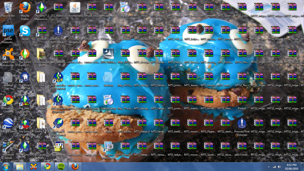304x171 pixels.
Task: Open The Sims 2 Mansion shortcut
Action: pyautogui.click(x=42, y=11)
